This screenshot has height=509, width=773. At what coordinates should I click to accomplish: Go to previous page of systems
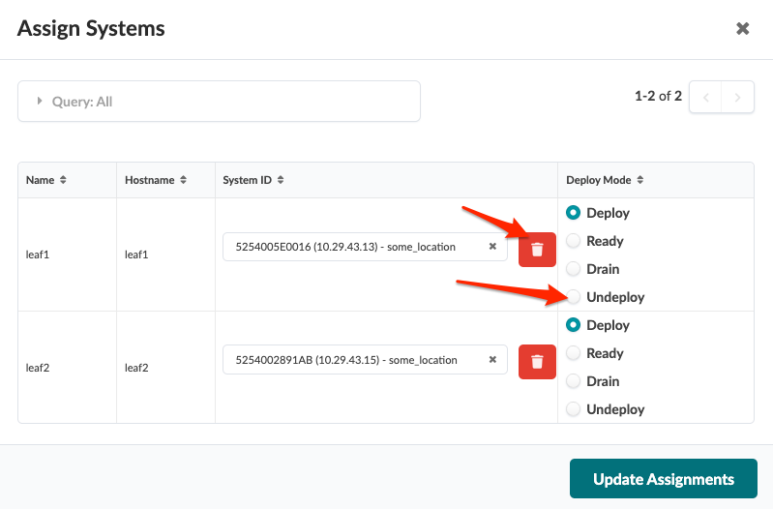(x=706, y=97)
